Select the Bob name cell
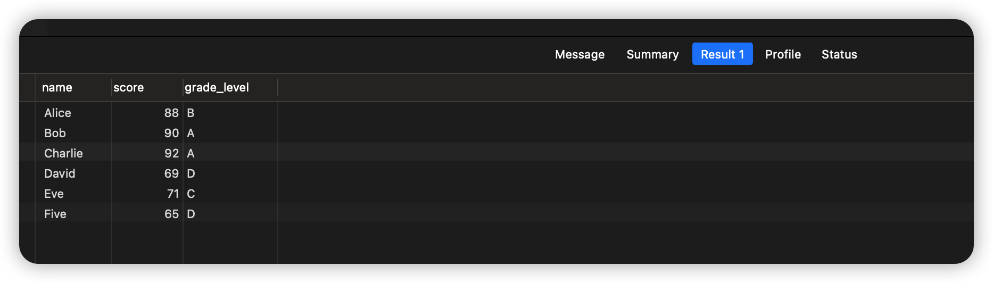This screenshot has width=993, height=283. coord(55,133)
